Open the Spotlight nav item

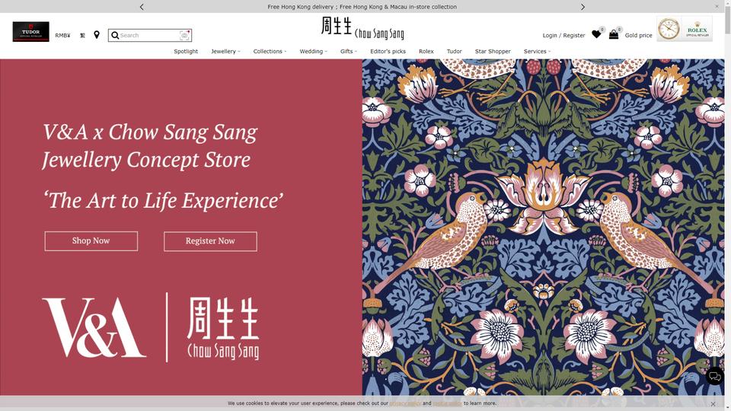point(186,51)
